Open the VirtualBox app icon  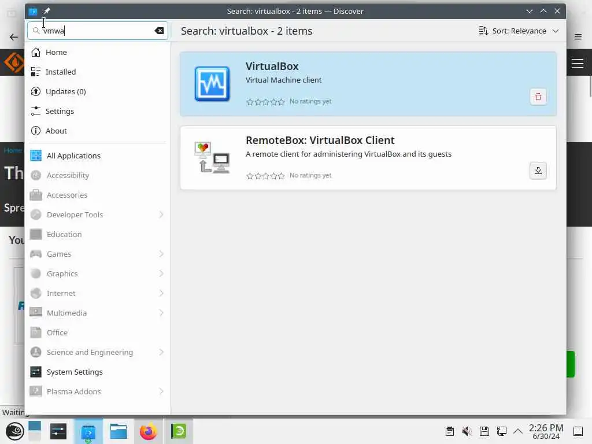pos(212,84)
